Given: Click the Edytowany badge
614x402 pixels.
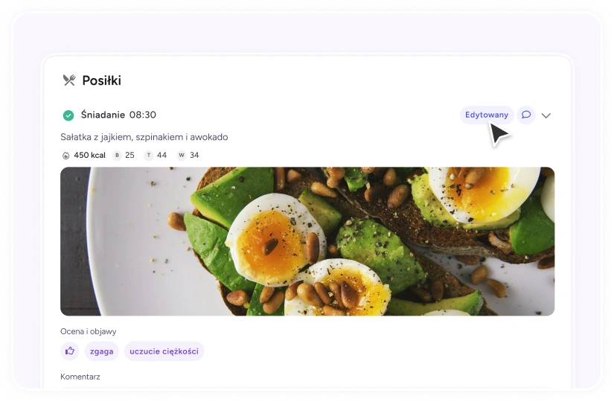Looking at the screenshot, I should click(487, 115).
